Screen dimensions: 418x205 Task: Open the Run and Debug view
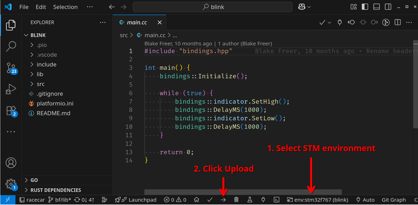point(11,90)
